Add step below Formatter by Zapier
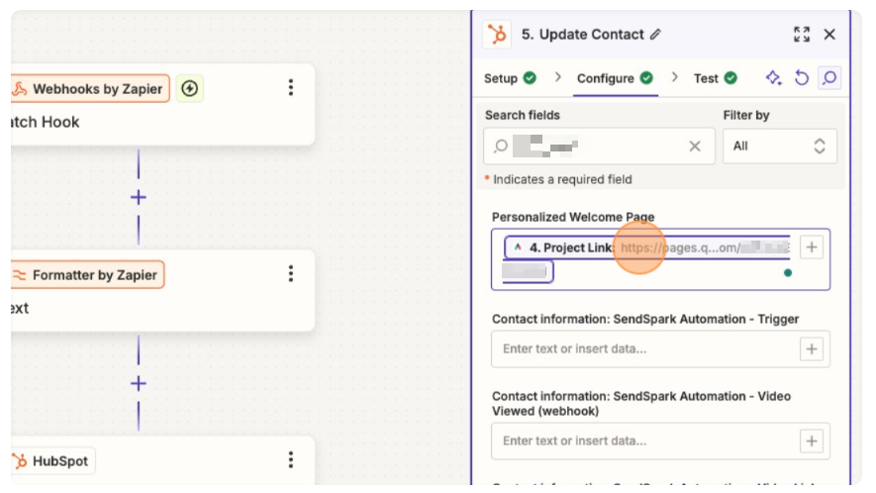 tap(139, 383)
